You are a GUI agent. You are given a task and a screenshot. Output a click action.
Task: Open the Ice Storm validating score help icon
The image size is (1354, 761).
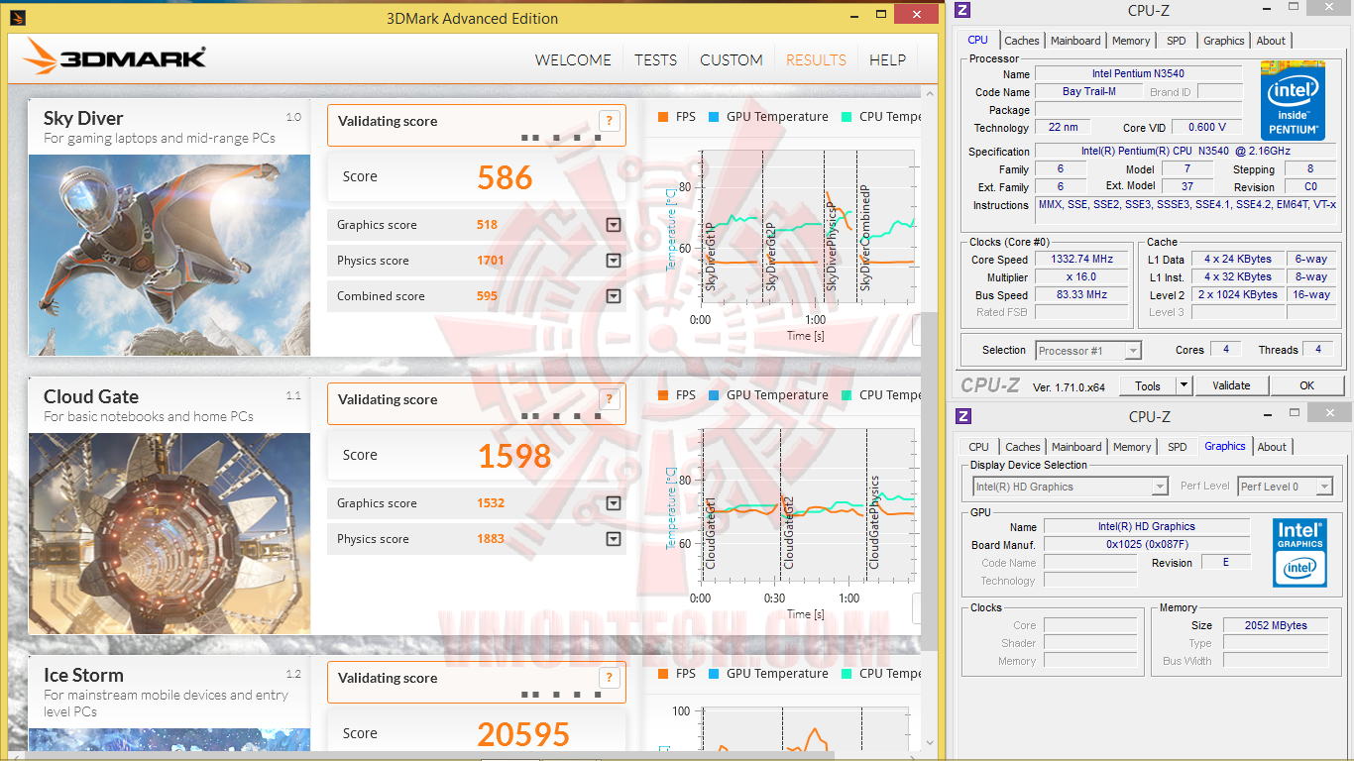[610, 678]
